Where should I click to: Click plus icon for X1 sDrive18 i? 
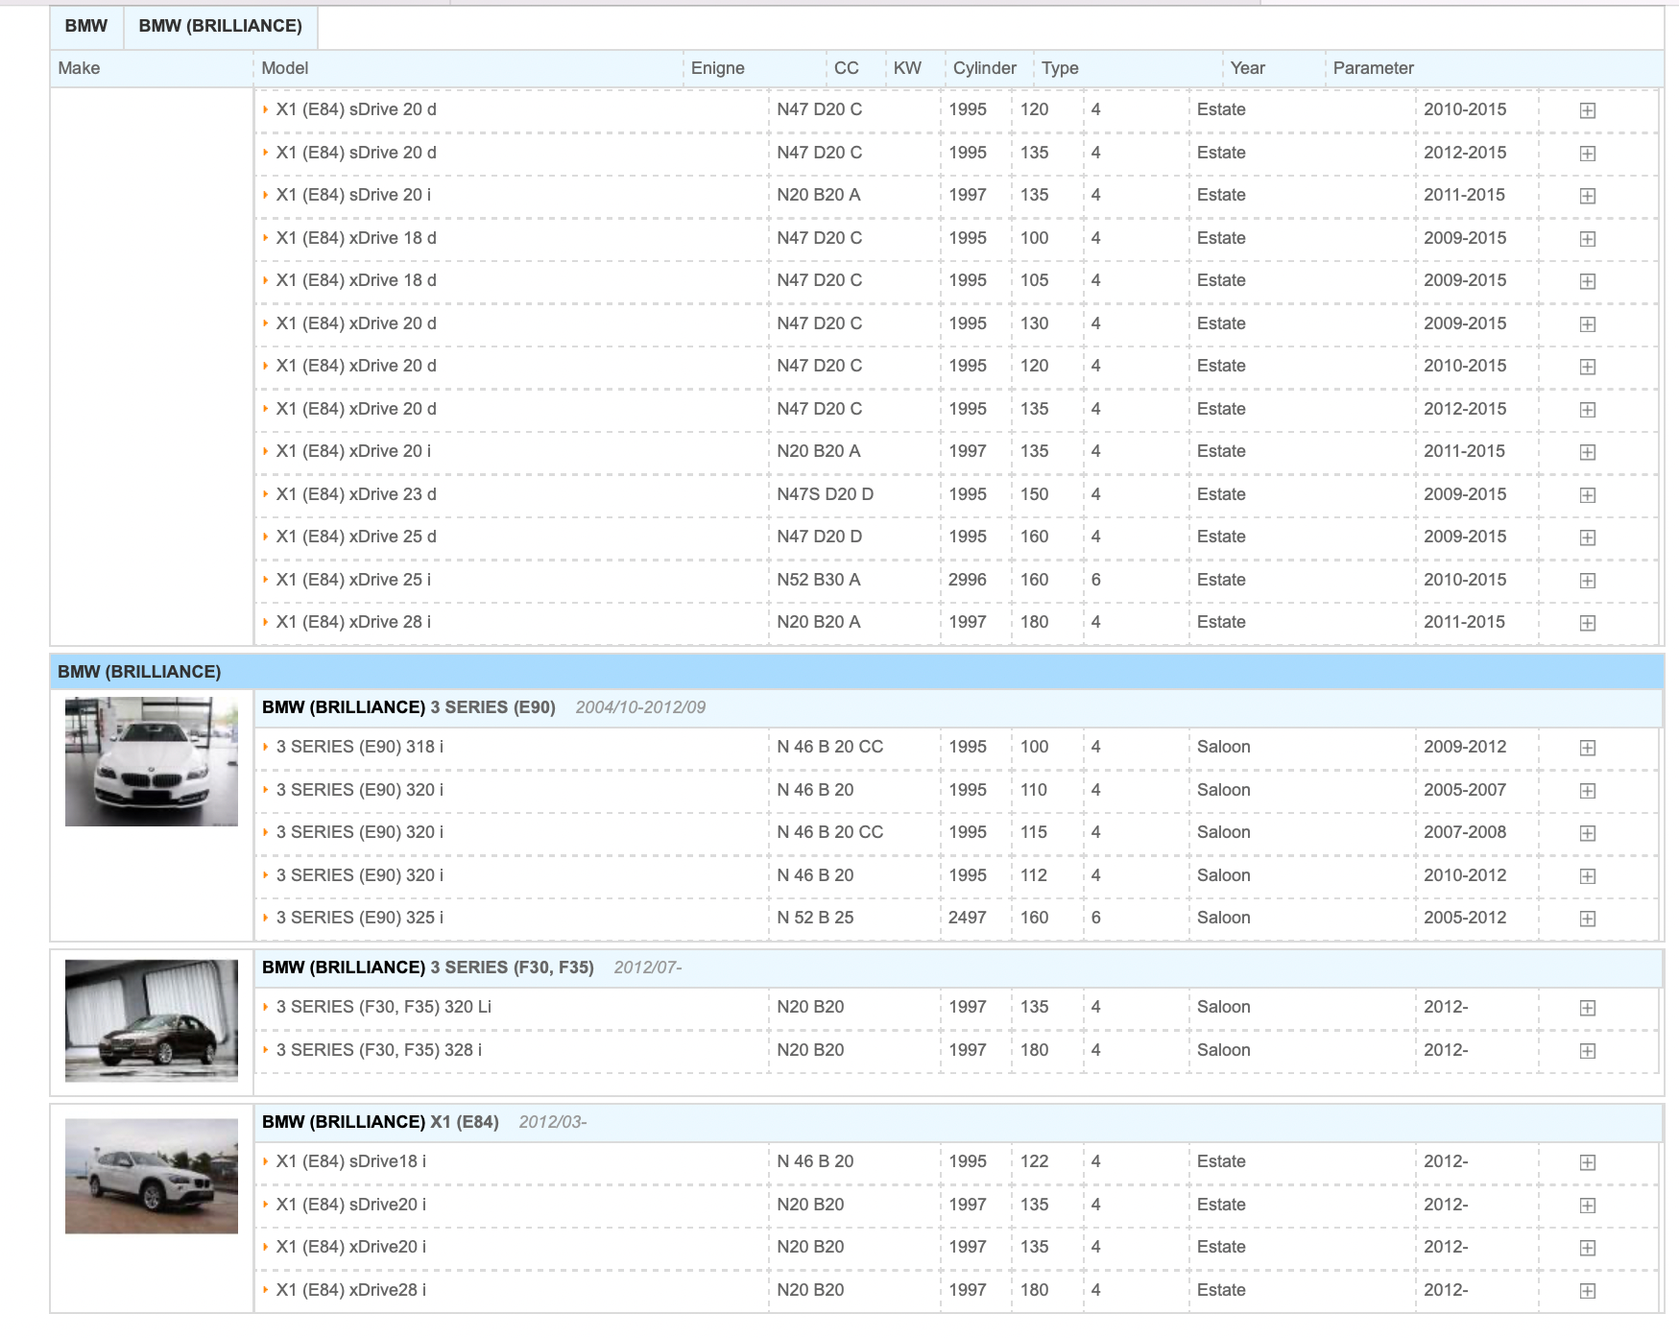[x=1587, y=1162]
